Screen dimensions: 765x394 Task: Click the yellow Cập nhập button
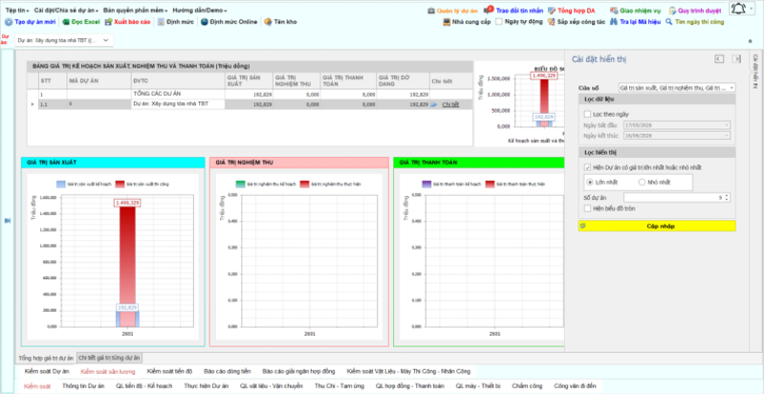[x=657, y=227]
